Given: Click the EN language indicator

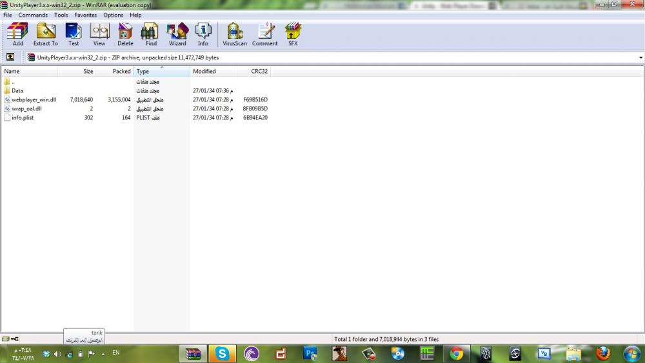Looking at the screenshot, I should tap(116, 353).
